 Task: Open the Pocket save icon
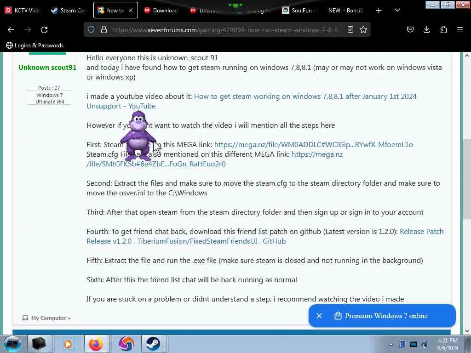410,29
